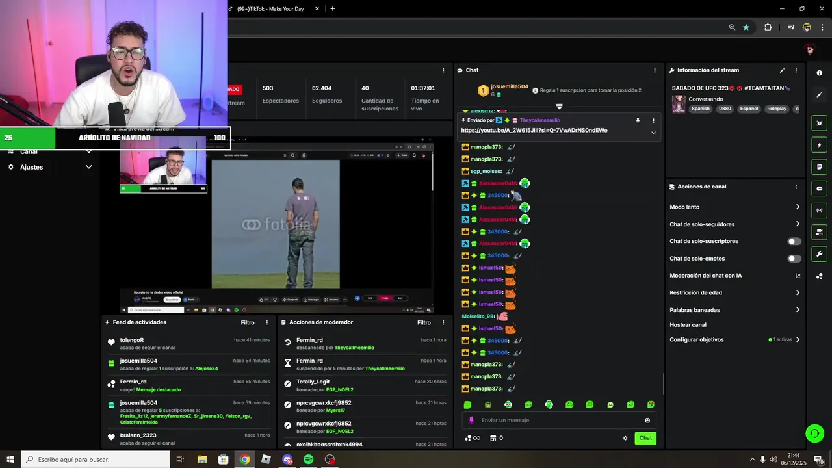This screenshot has width=832, height=468.
Task: Open the pinned youtu.be link
Action: pos(534,130)
